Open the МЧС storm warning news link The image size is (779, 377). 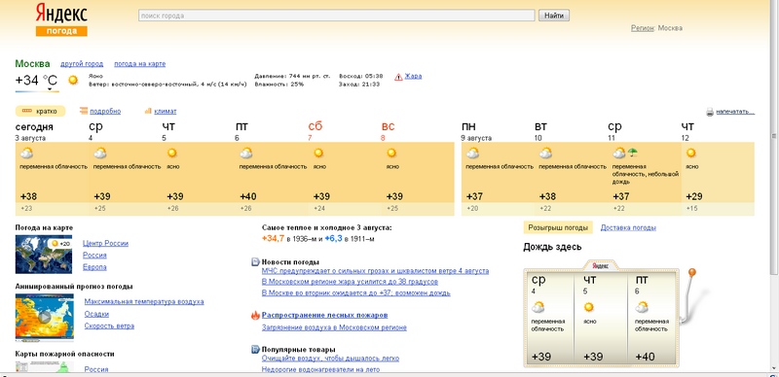coord(375,271)
